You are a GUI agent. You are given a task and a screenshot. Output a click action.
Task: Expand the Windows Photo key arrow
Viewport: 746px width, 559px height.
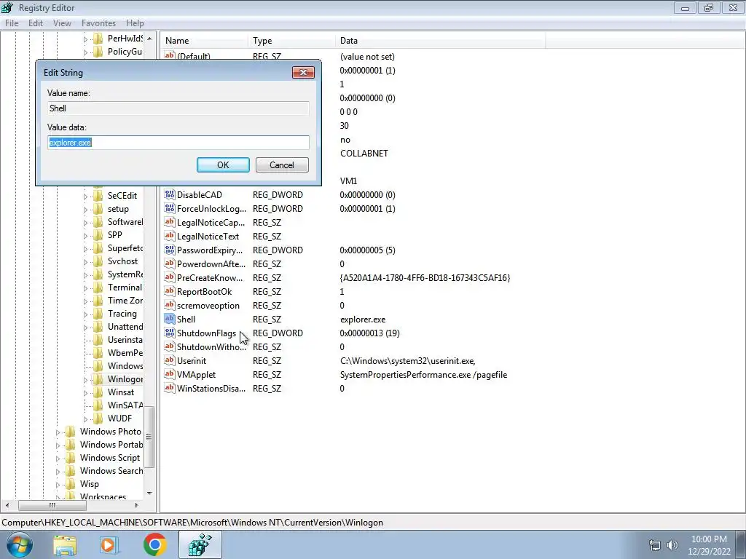(x=58, y=432)
